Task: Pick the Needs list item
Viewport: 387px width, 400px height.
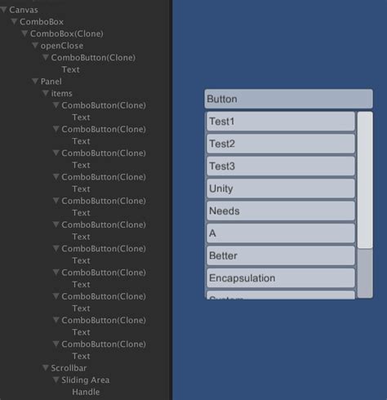Action: [281, 211]
